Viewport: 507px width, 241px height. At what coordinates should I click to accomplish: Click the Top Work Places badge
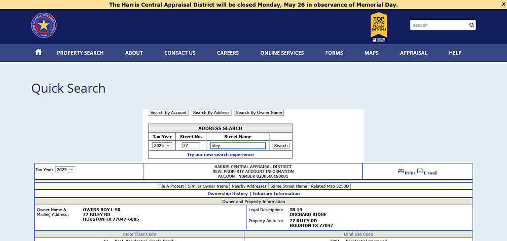tap(379, 27)
